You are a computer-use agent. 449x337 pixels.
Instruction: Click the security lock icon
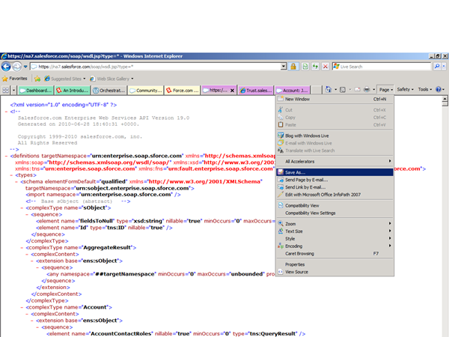click(293, 67)
